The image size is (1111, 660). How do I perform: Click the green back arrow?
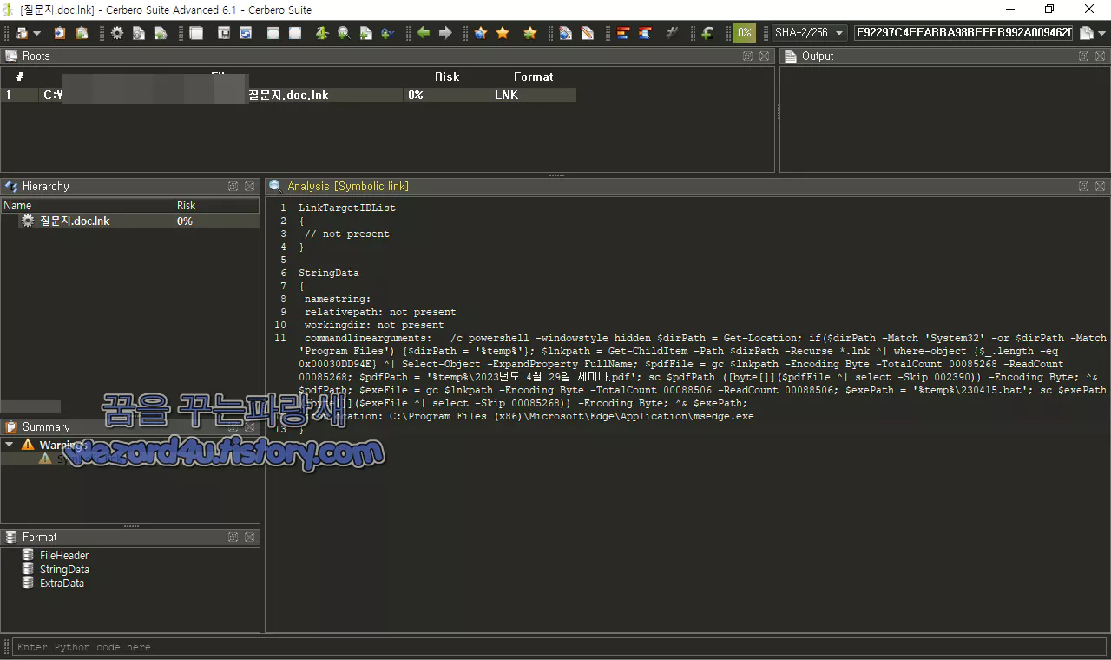coord(424,33)
